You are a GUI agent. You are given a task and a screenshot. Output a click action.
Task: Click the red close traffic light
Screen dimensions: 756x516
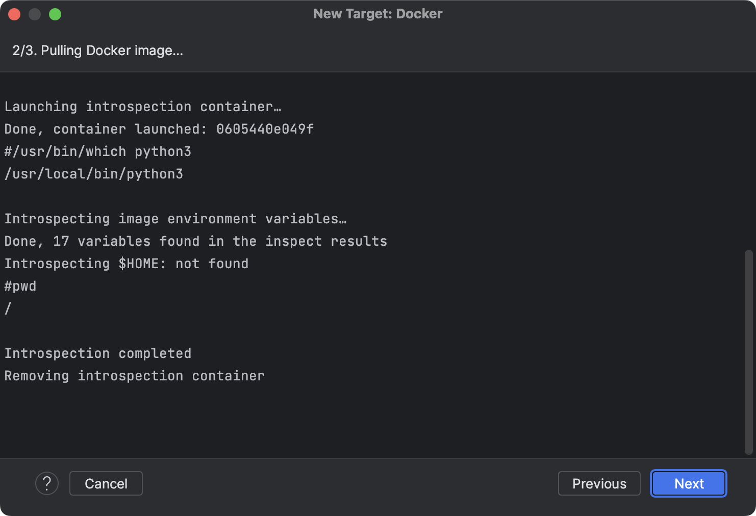[14, 14]
